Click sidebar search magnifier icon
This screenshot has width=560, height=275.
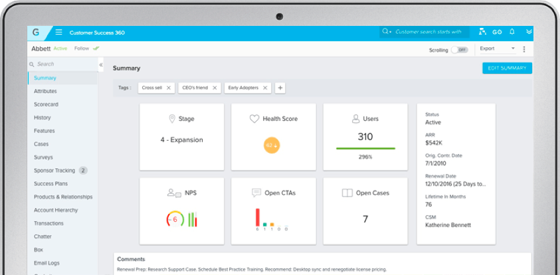pyautogui.click(x=31, y=64)
